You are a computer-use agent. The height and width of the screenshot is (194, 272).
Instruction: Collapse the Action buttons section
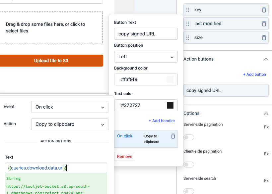pos(266,59)
